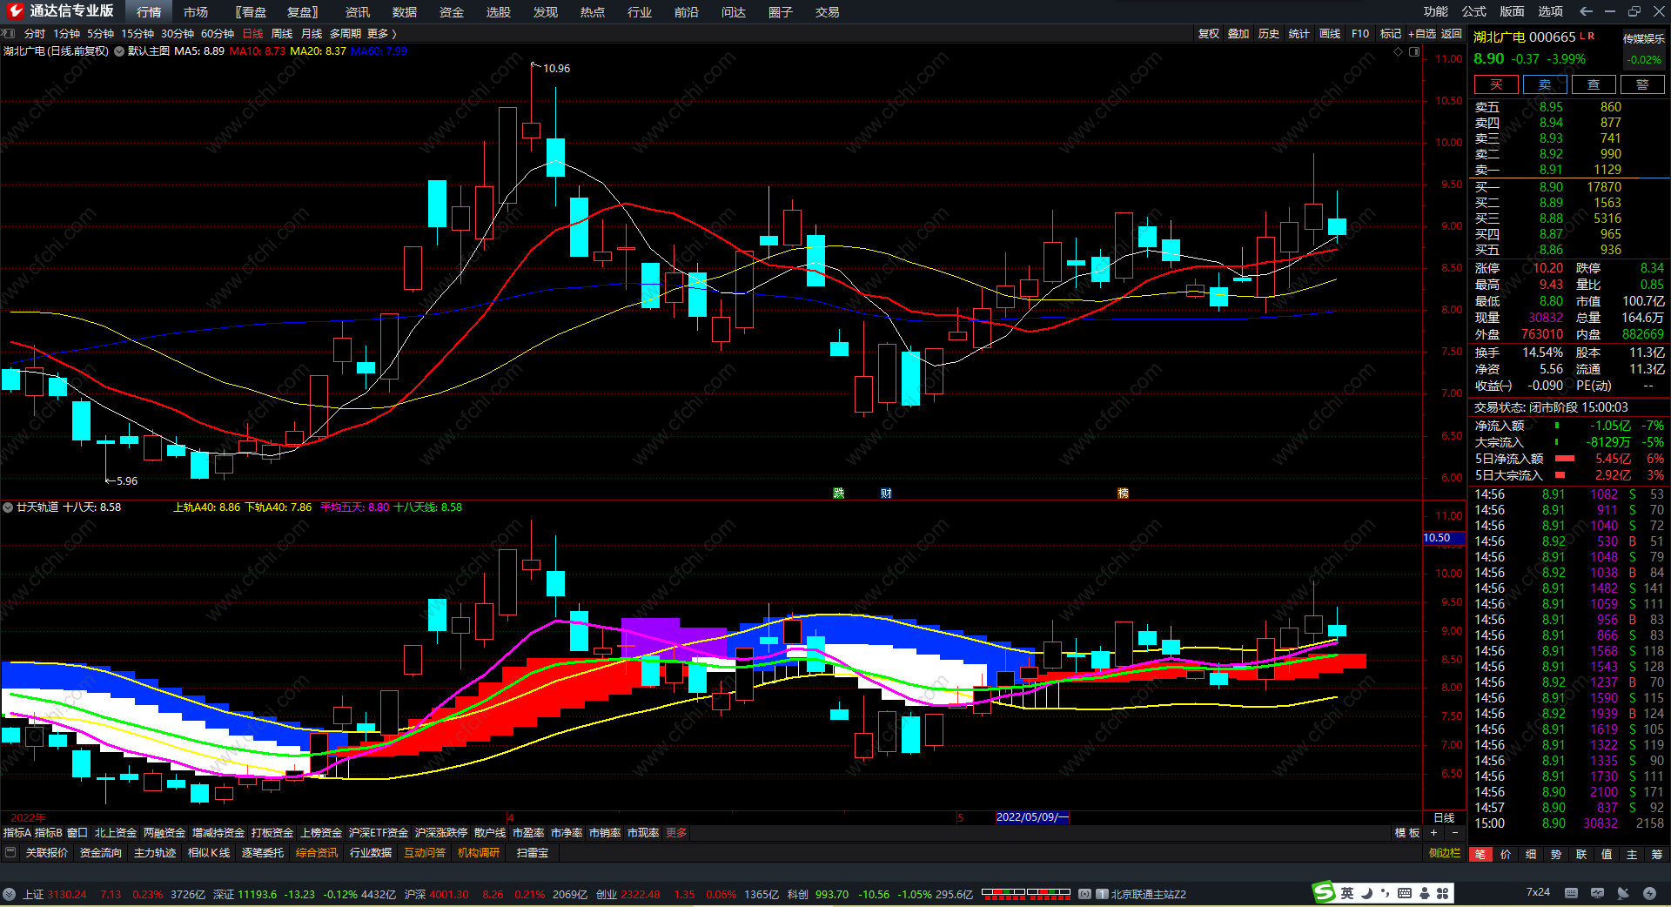Click the 财 marker on chart bottom
The image size is (1671, 907).
[886, 494]
